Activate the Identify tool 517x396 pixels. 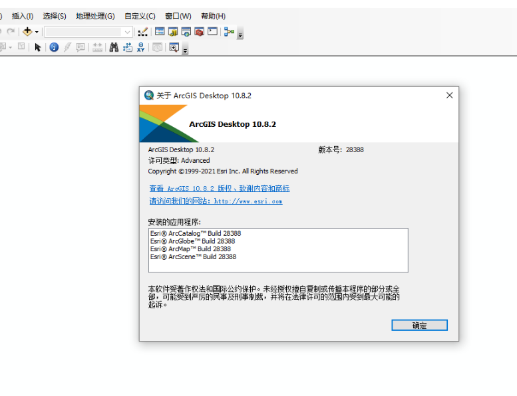point(54,47)
